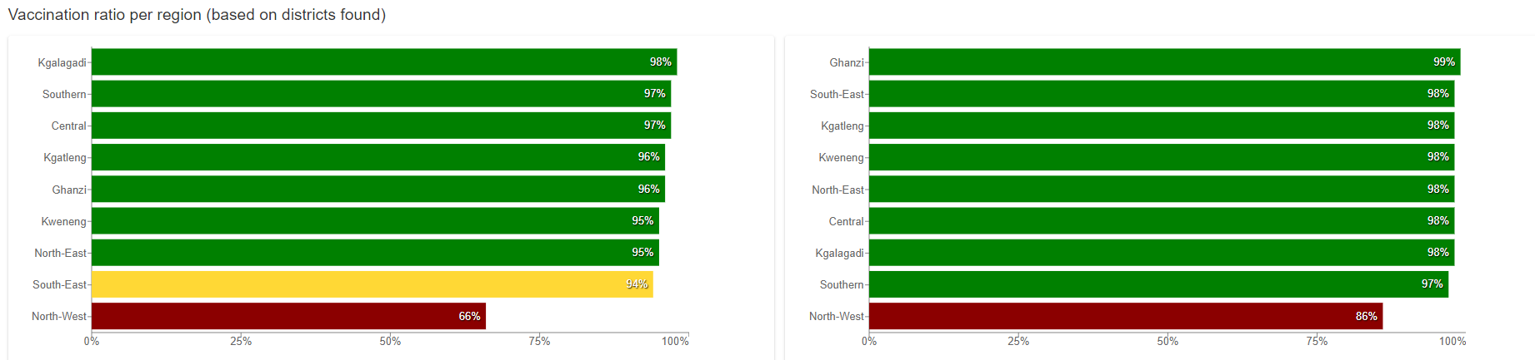Select the Ghanzi bar labeled 96%
The height and width of the screenshot is (360, 1535).
[377, 189]
